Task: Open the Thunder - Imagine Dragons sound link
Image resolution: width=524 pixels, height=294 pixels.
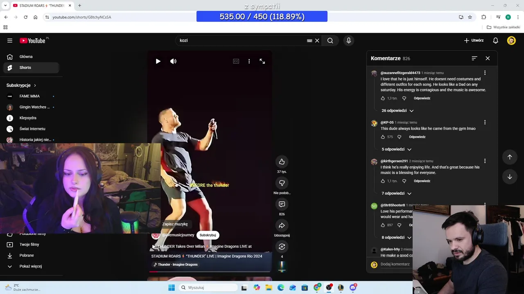Action: (176, 265)
